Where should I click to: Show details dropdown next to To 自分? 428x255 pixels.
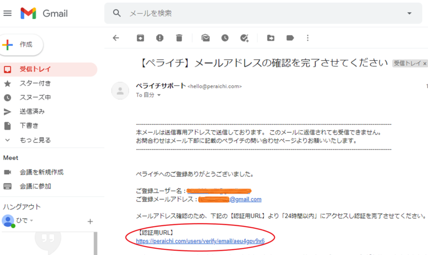coord(159,95)
